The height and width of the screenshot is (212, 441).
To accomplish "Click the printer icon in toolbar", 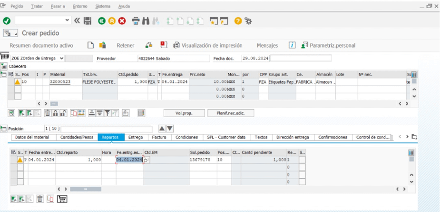I will pos(136,20).
